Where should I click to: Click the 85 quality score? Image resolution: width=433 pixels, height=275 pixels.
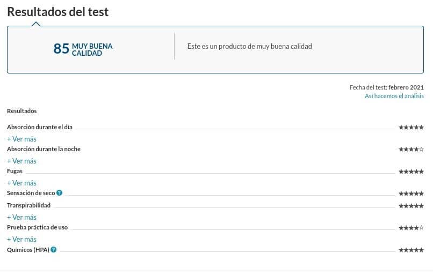[61, 49]
